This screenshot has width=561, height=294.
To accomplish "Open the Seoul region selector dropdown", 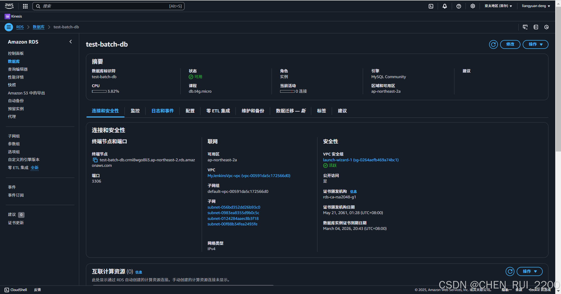I will 498,6.
